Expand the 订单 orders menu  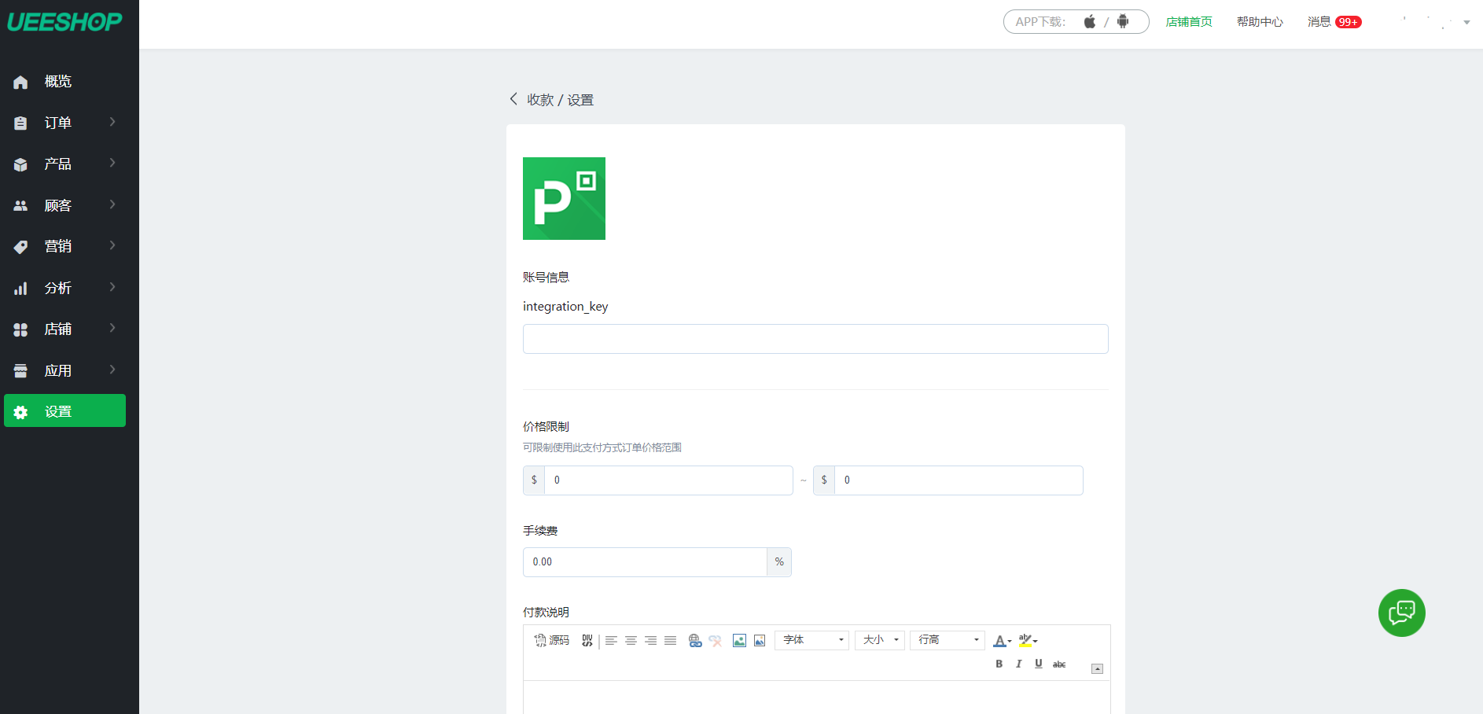[64, 123]
